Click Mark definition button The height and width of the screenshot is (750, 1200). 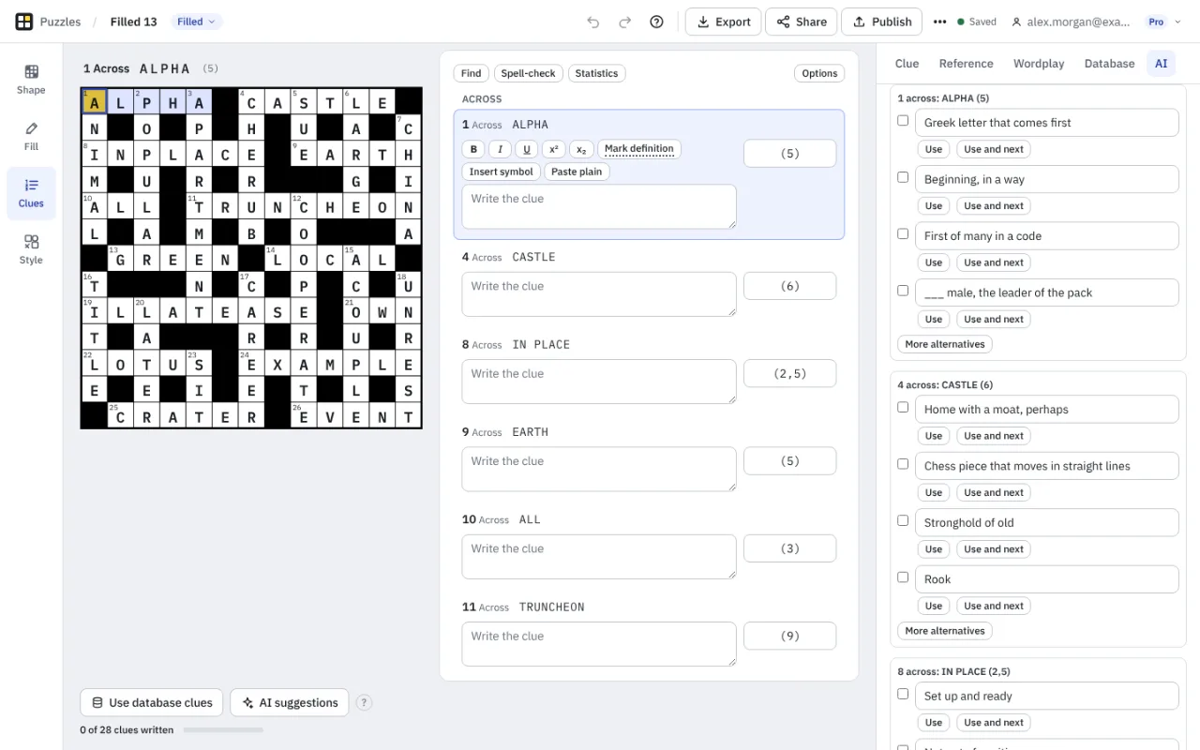(x=639, y=149)
